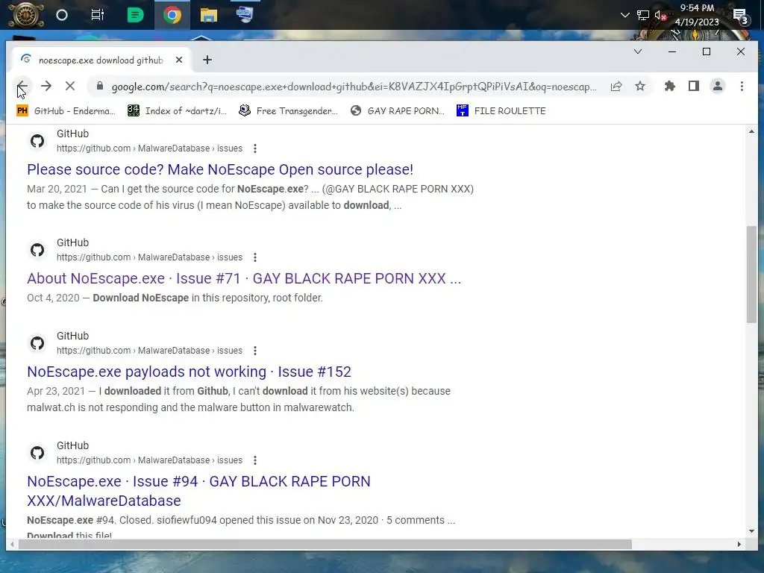Open Cortana circle icon on the taskbar
764x573 pixels.
point(62,15)
